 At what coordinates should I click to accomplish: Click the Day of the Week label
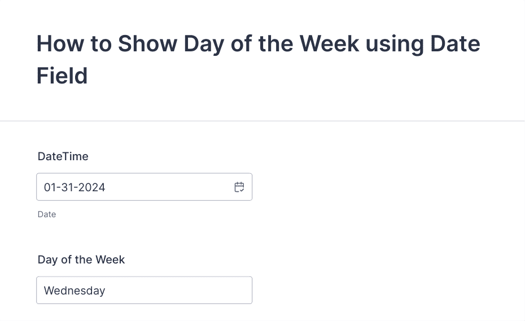[x=81, y=260]
